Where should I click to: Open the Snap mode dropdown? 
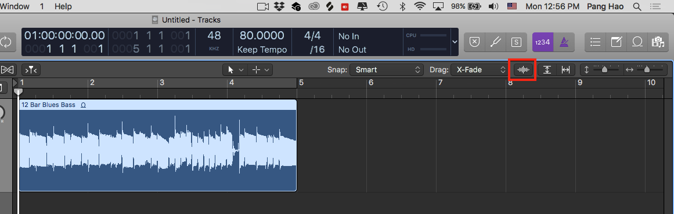click(387, 70)
